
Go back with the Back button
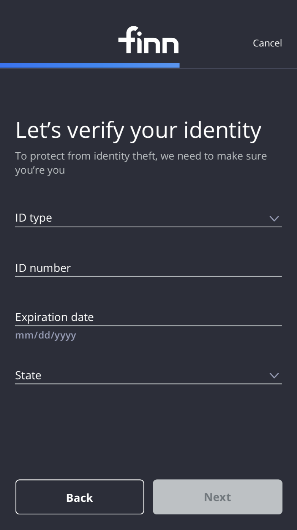click(80, 497)
